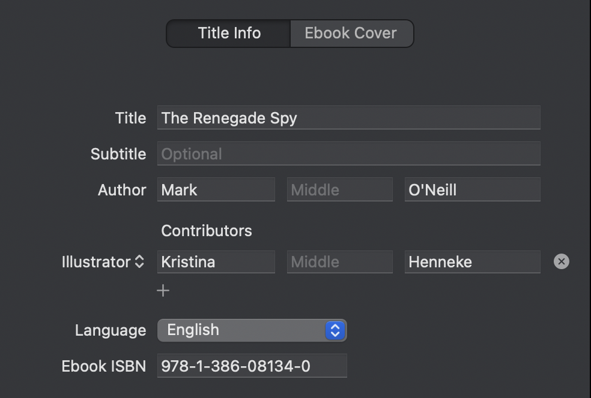Switch to the Ebook Cover tab
Image resolution: width=591 pixels, height=398 pixels.
[351, 33]
